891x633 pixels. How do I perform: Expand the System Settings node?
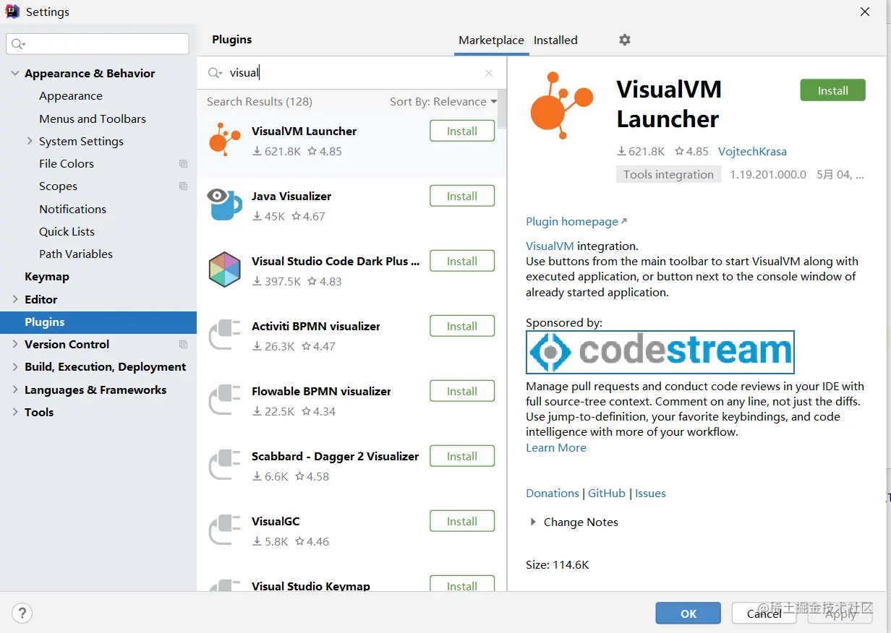(x=30, y=141)
